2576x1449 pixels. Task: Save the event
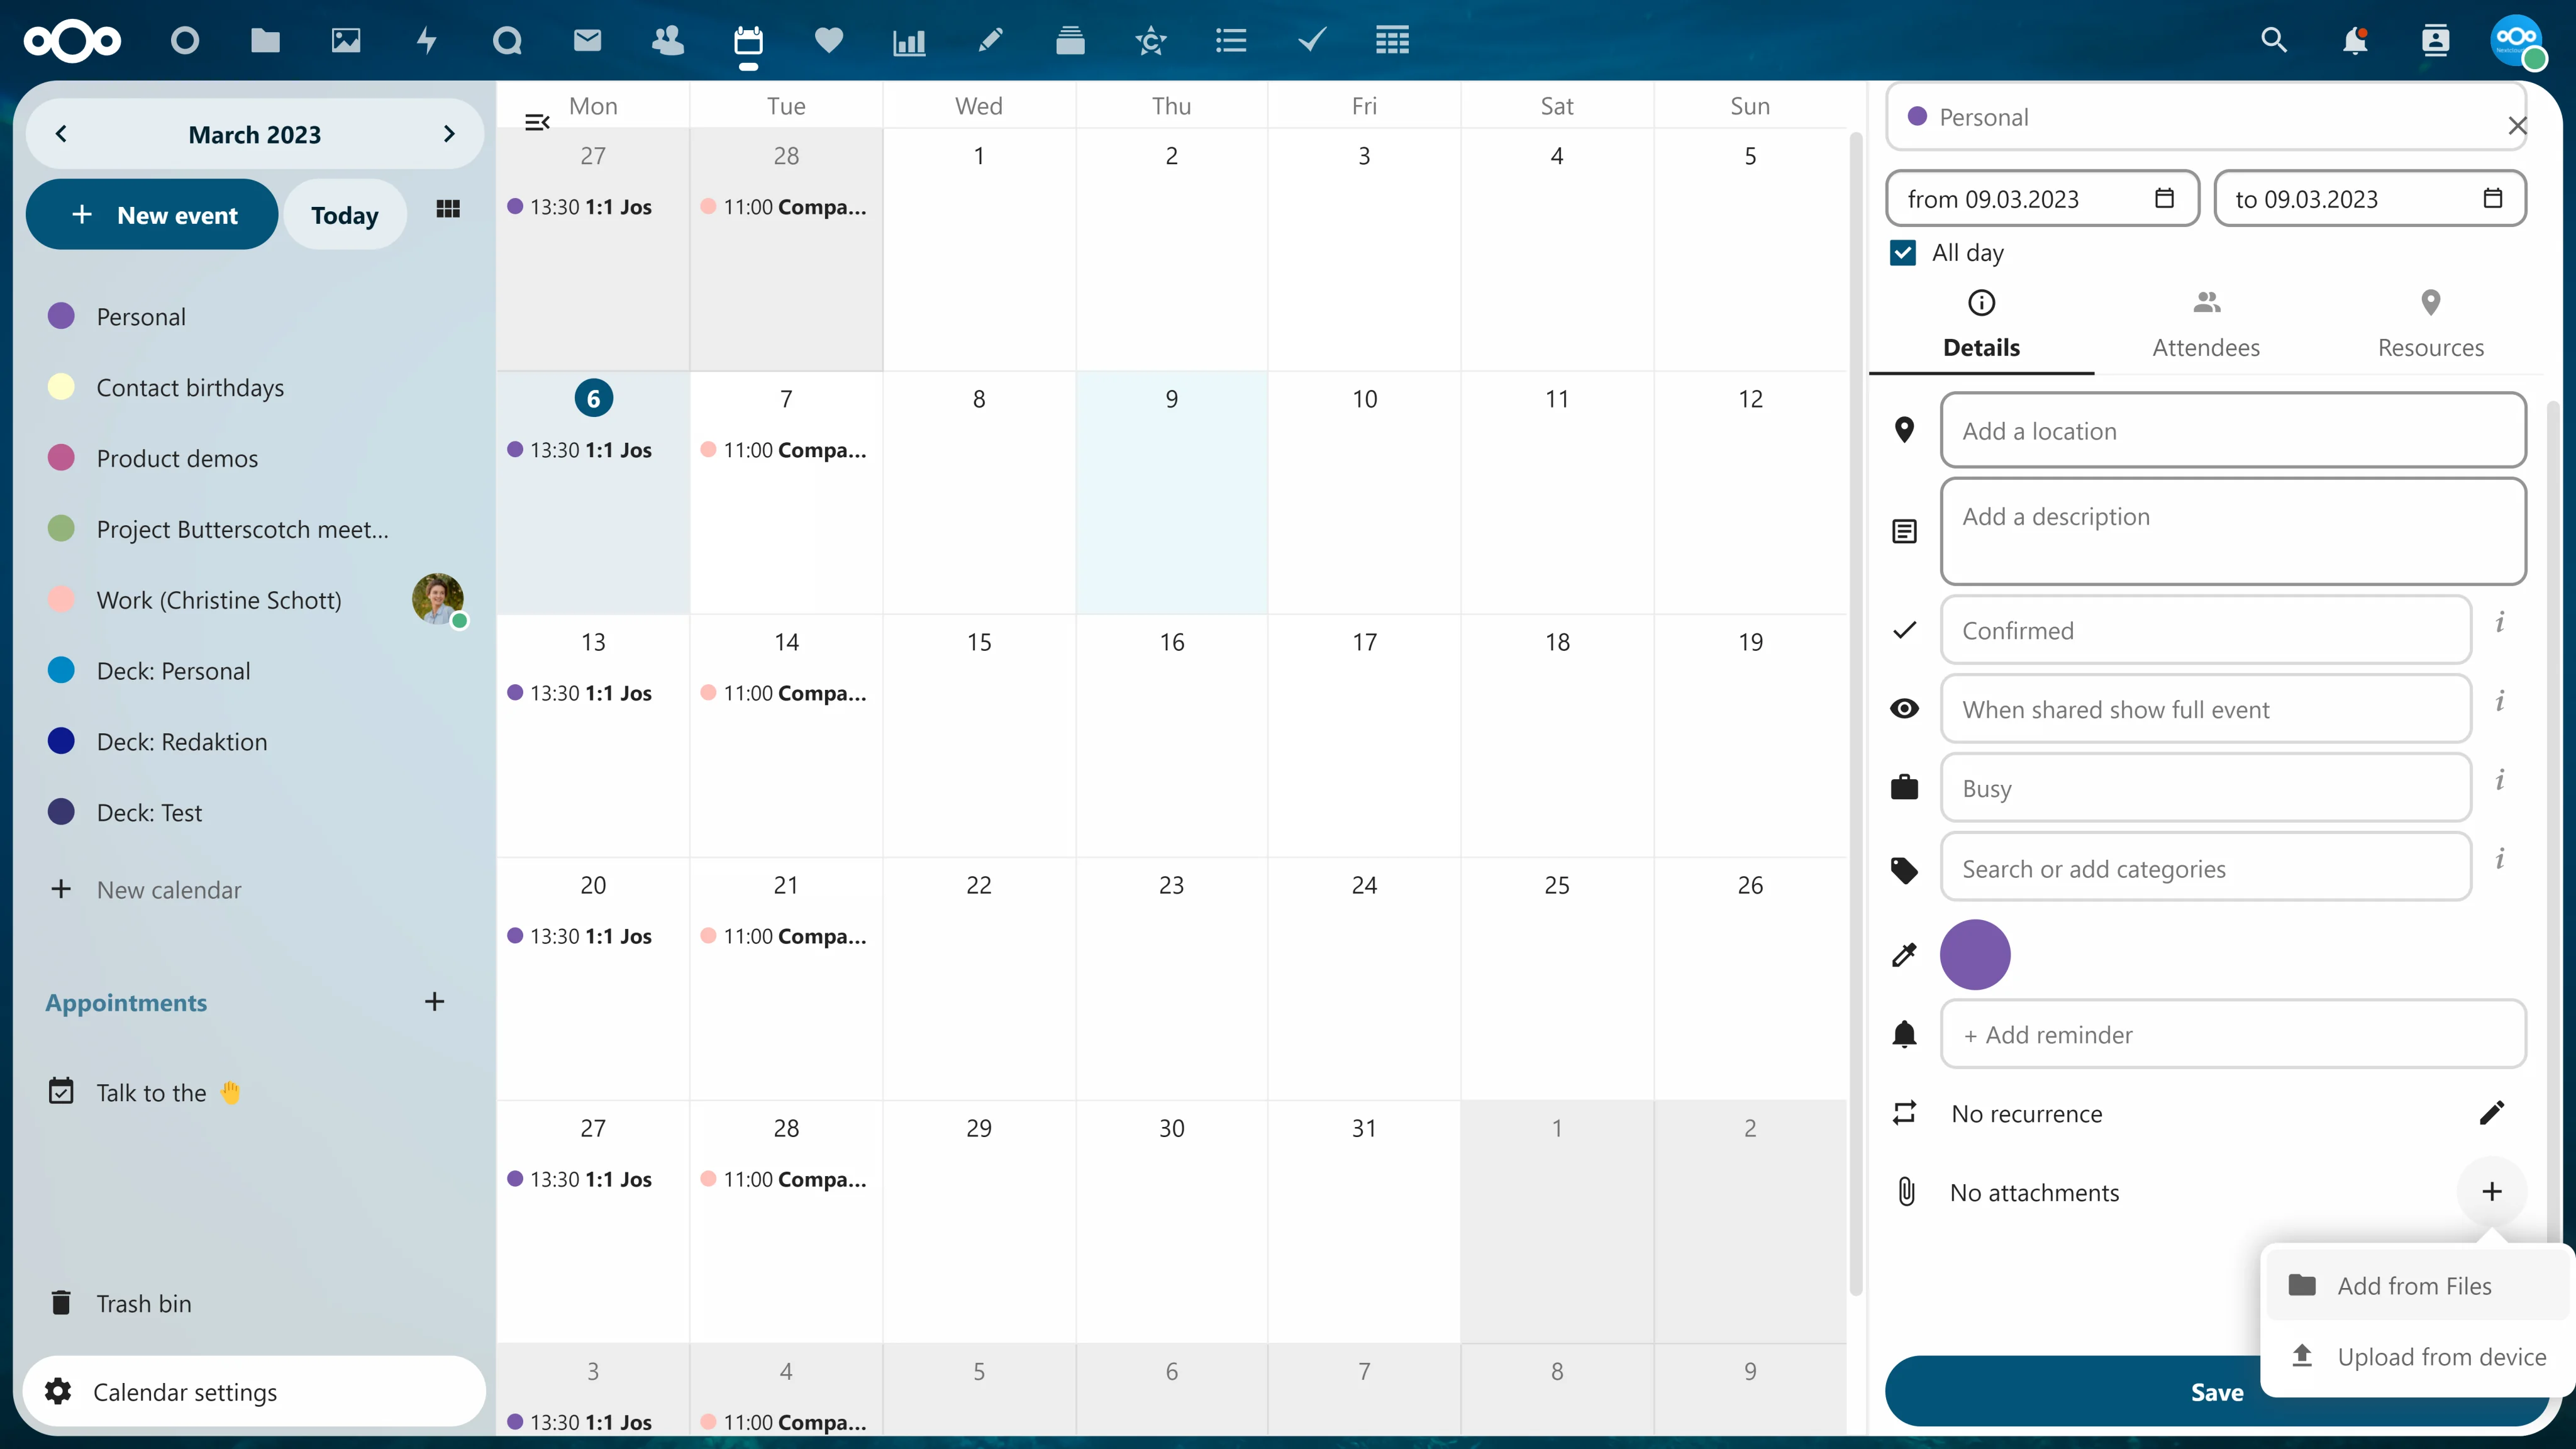(2217, 1392)
